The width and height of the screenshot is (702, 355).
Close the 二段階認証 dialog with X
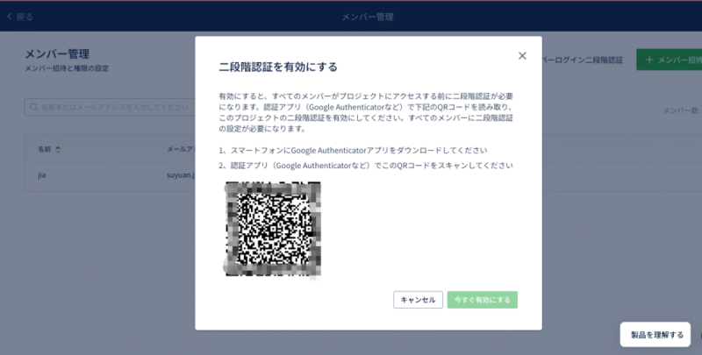[x=522, y=56]
